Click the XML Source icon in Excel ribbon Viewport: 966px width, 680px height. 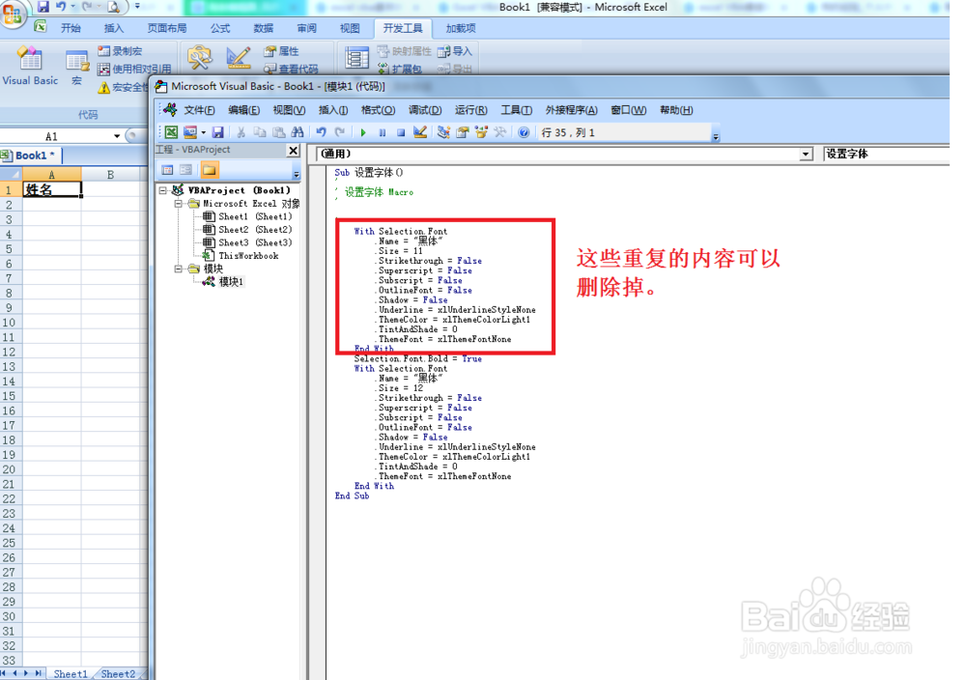(356, 59)
